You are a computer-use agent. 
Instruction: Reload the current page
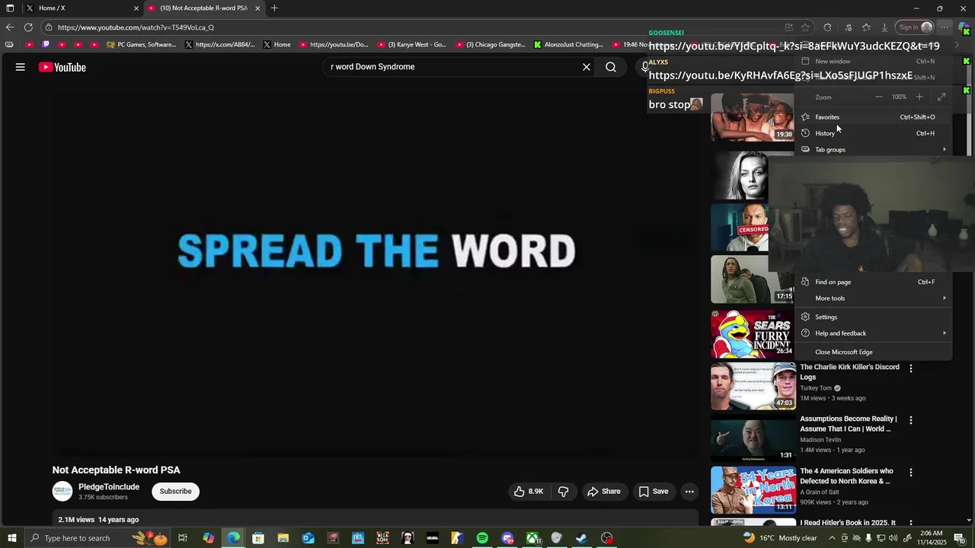click(x=29, y=27)
